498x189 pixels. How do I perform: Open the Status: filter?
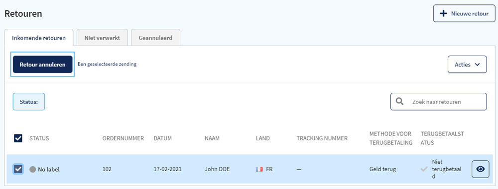click(28, 102)
